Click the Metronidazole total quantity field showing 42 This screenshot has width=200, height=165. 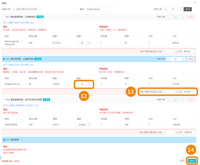coord(82,43)
